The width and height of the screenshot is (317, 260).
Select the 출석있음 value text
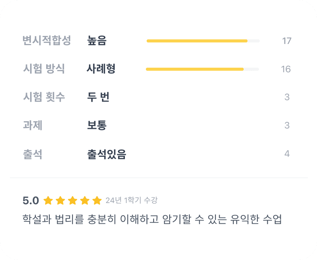click(x=107, y=154)
